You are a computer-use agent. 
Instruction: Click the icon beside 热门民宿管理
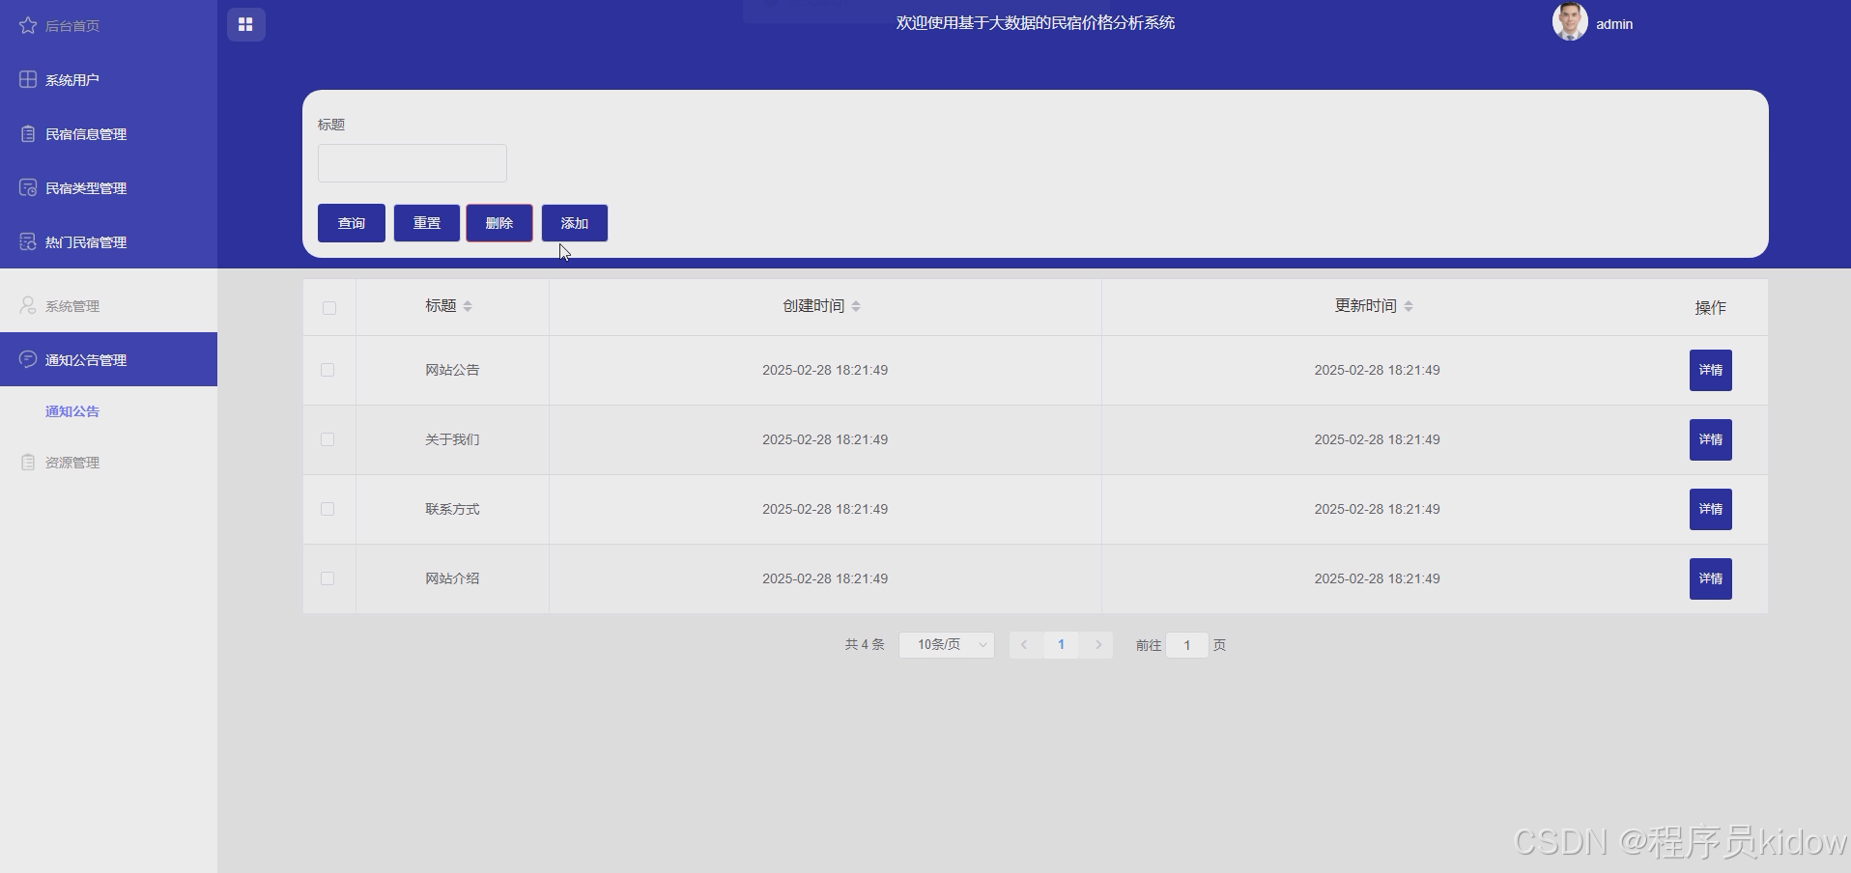28,241
